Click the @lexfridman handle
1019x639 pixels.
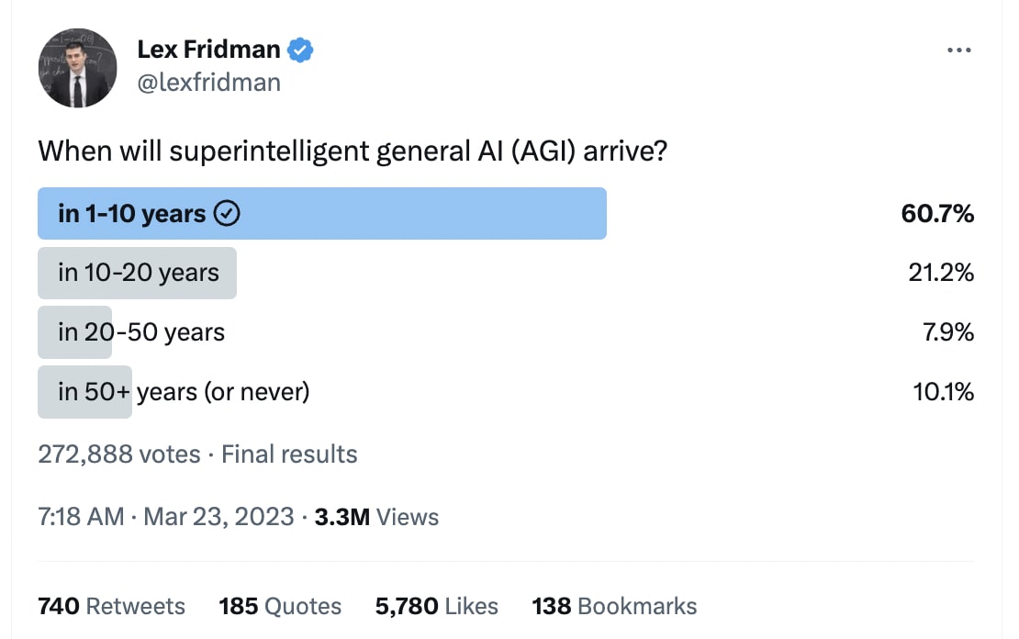click(x=208, y=83)
